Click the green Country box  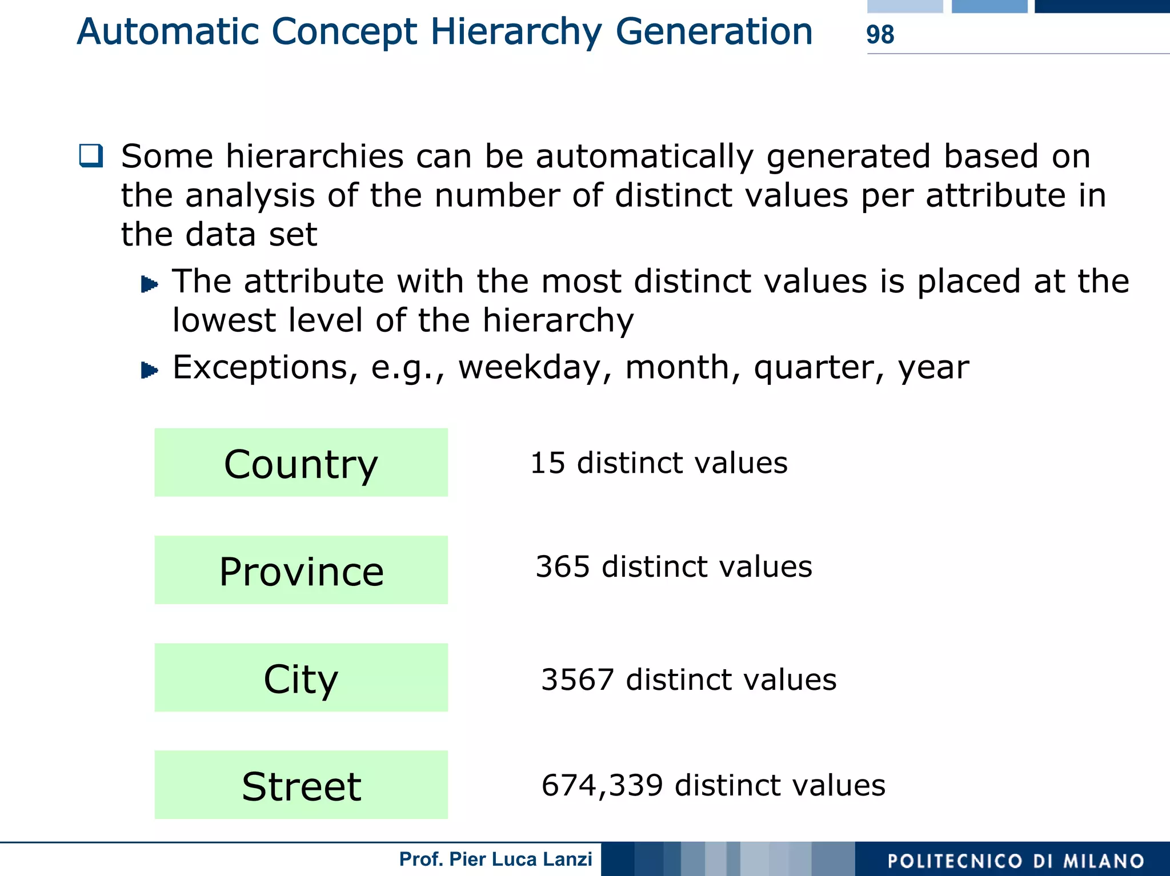click(x=301, y=463)
